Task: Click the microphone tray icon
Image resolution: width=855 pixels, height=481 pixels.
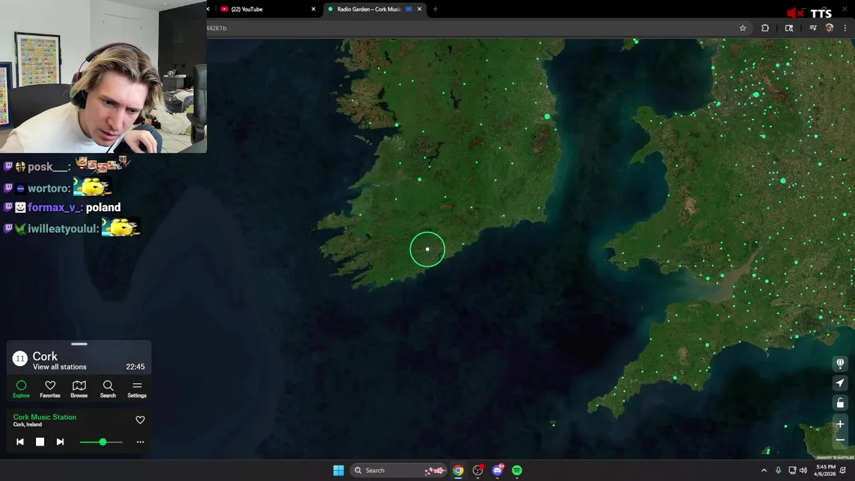Action: click(778, 470)
